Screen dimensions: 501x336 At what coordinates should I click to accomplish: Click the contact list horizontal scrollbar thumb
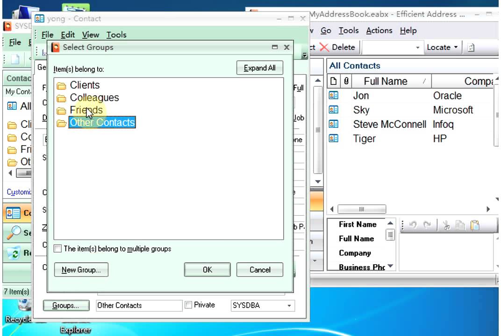pos(362,210)
